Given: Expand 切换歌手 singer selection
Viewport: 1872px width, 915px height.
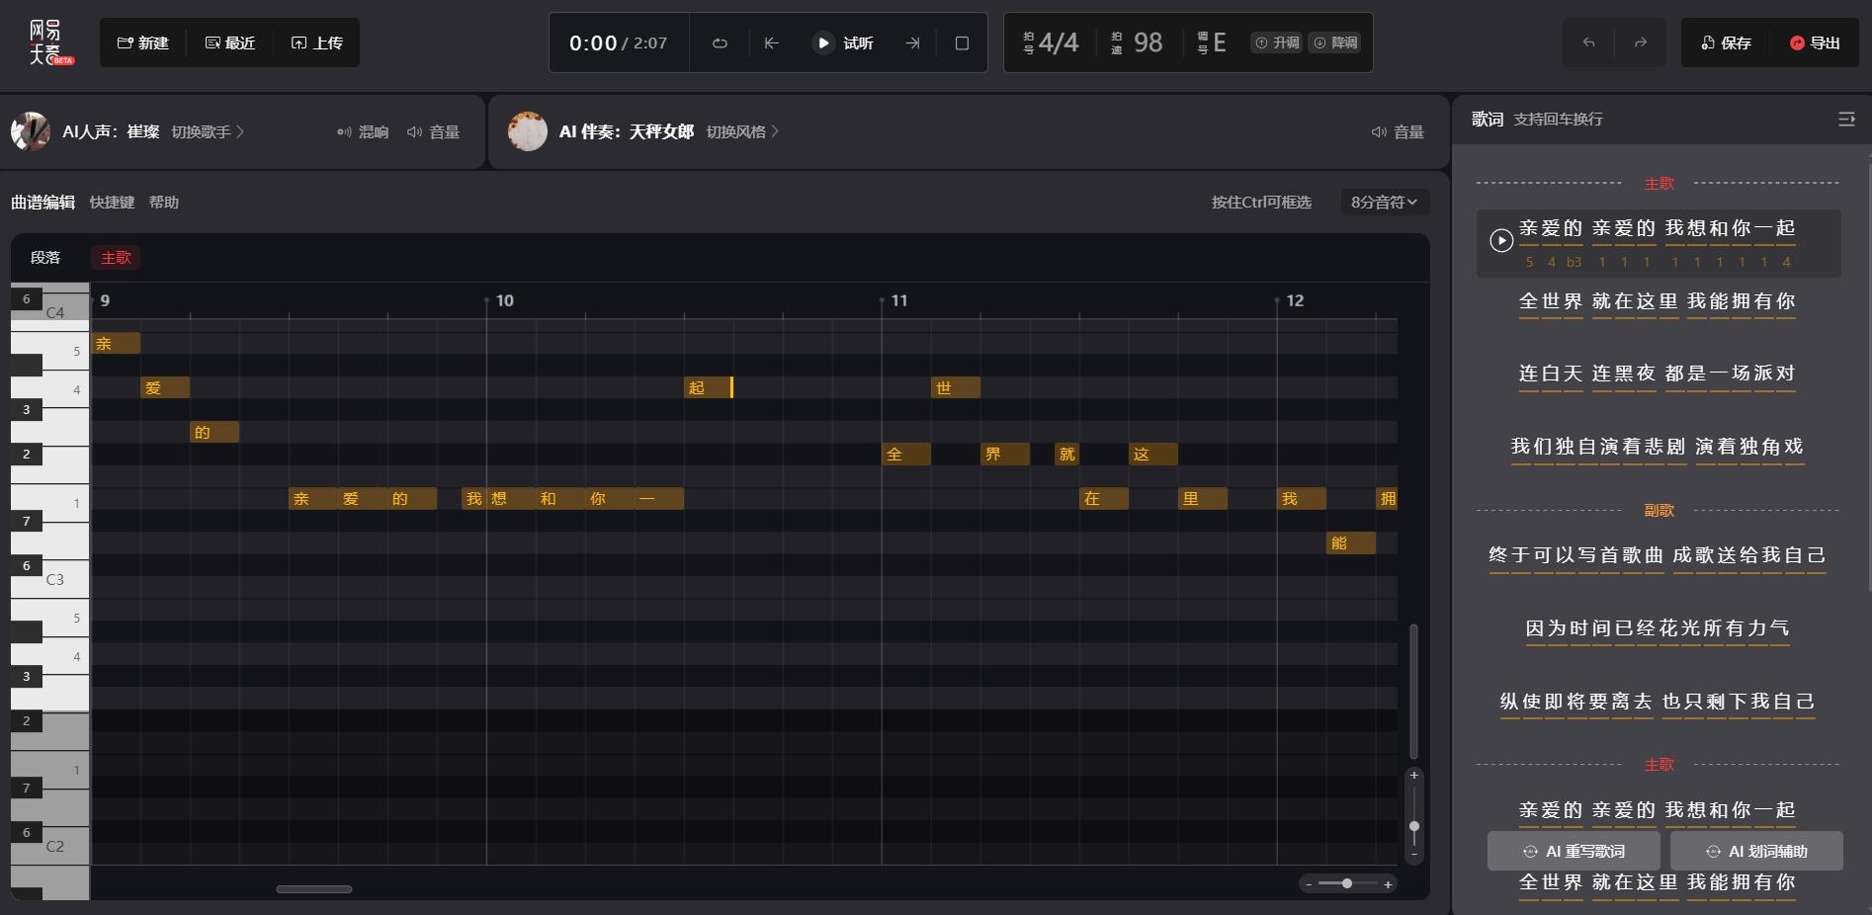Looking at the screenshot, I should [208, 131].
